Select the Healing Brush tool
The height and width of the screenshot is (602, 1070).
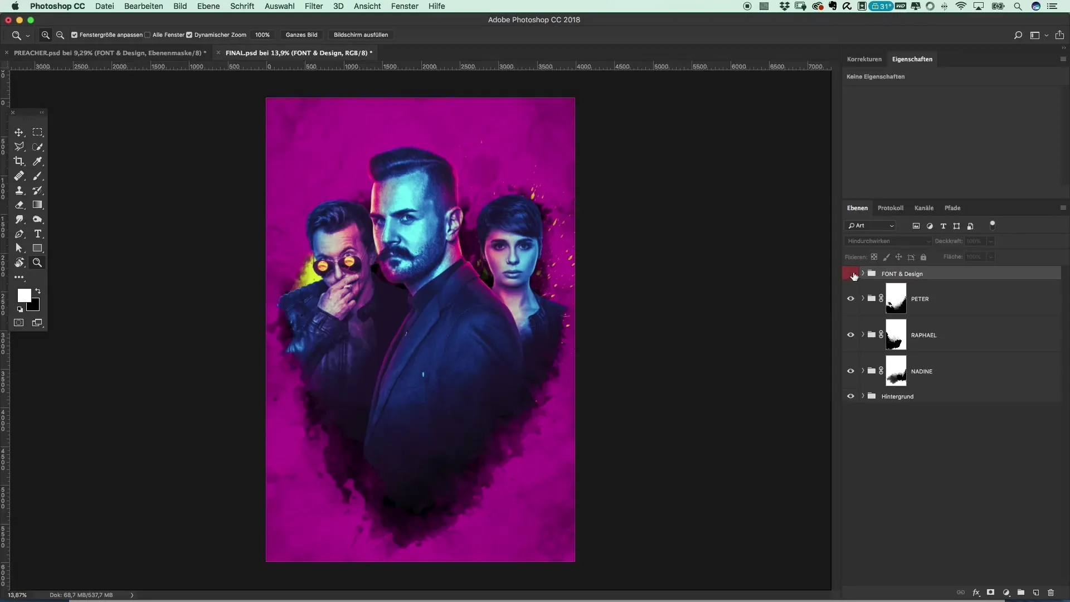pos(19,176)
